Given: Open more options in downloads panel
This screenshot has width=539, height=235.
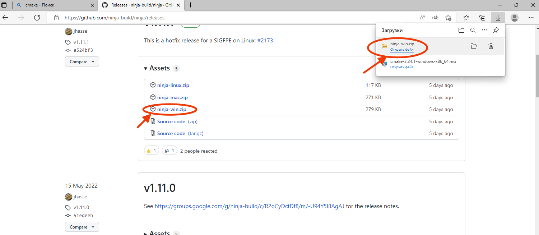Looking at the screenshot, I should click(484, 30).
